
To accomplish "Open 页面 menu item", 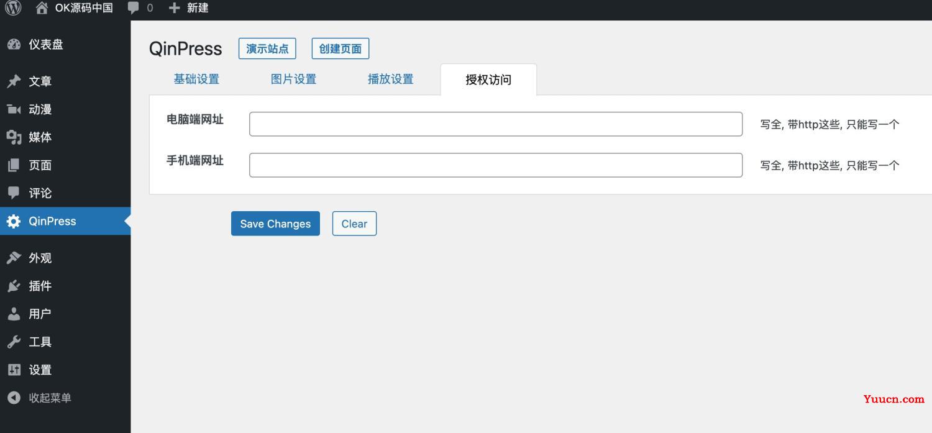I will (x=40, y=165).
